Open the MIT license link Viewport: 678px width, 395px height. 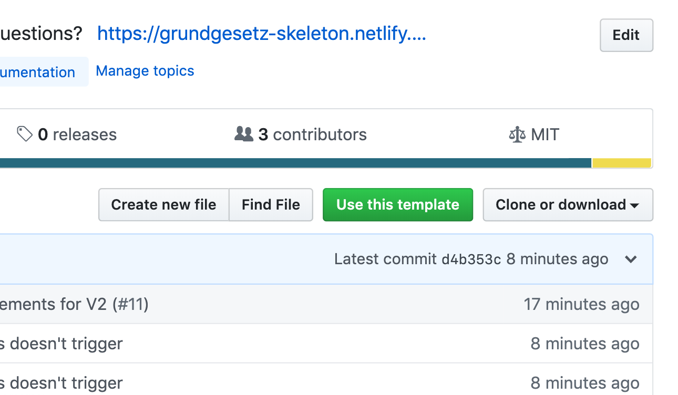[x=545, y=134]
